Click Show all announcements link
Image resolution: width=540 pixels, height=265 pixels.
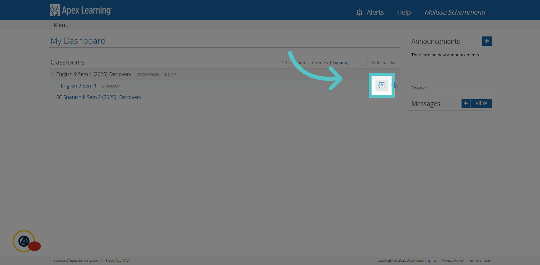tap(419, 88)
